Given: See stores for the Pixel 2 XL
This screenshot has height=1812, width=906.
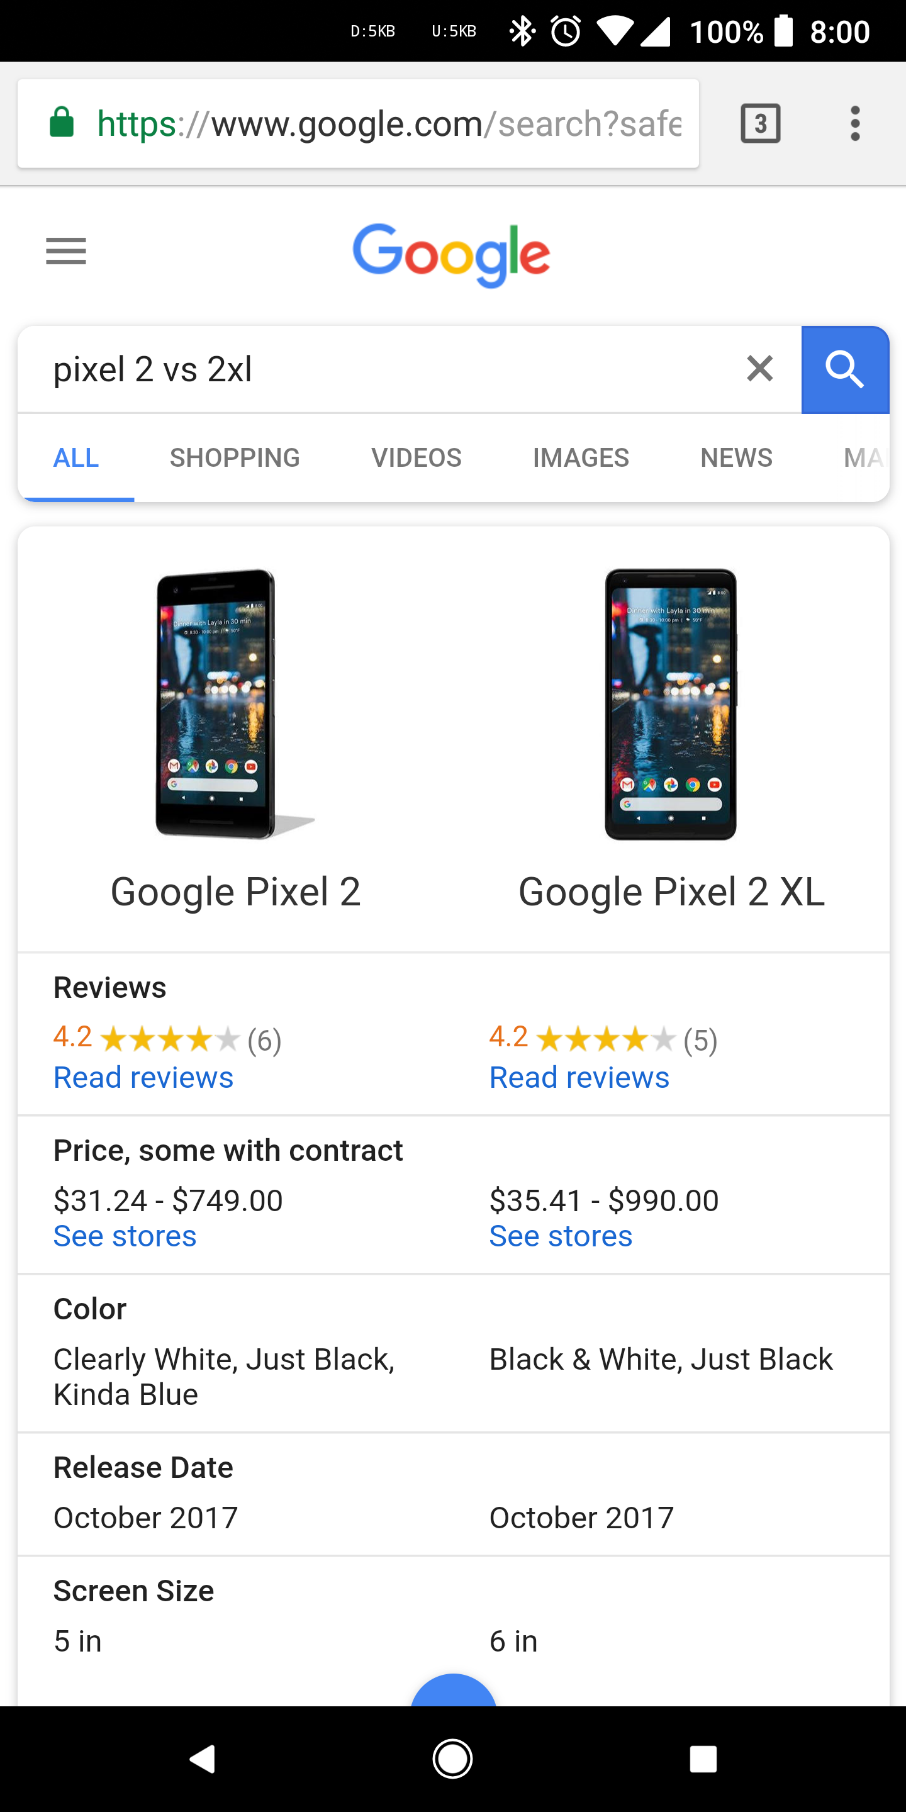Looking at the screenshot, I should coord(561,1236).
